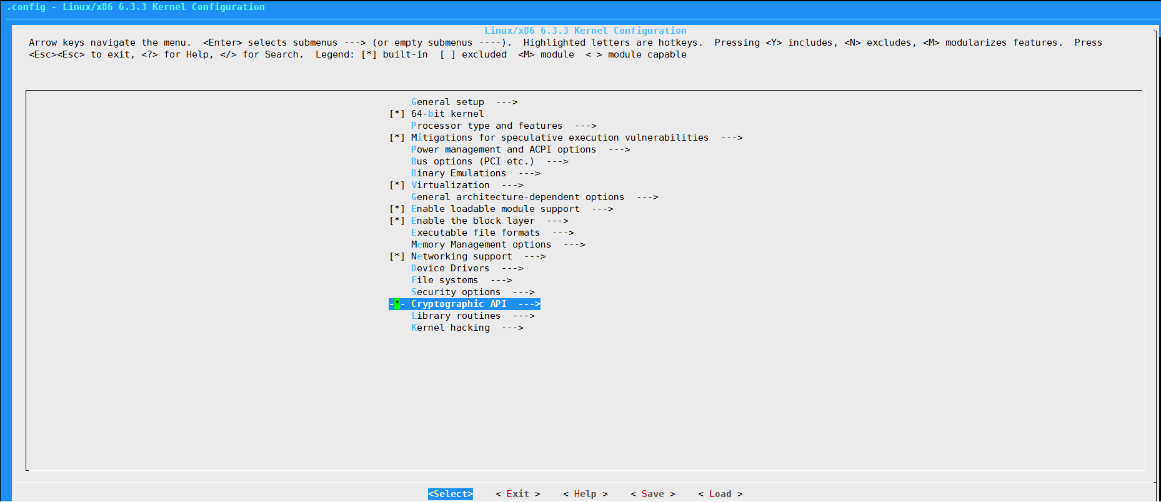Screen dimensions: 1161x502
Task: Toggle Enable loadable module support checkbox
Action: pos(397,209)
